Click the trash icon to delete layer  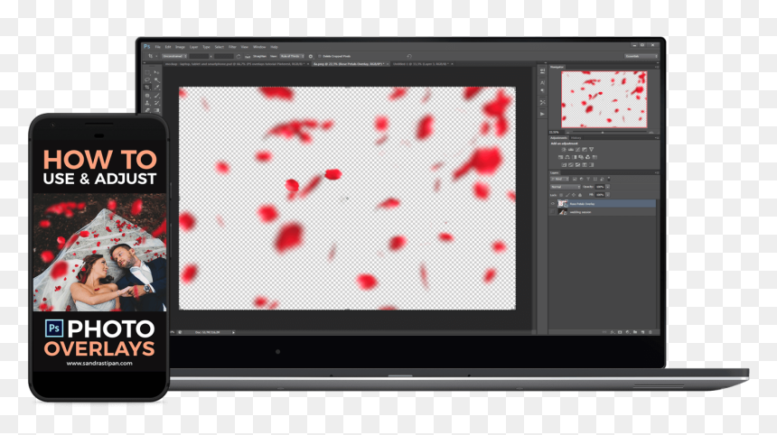point(651,332)
